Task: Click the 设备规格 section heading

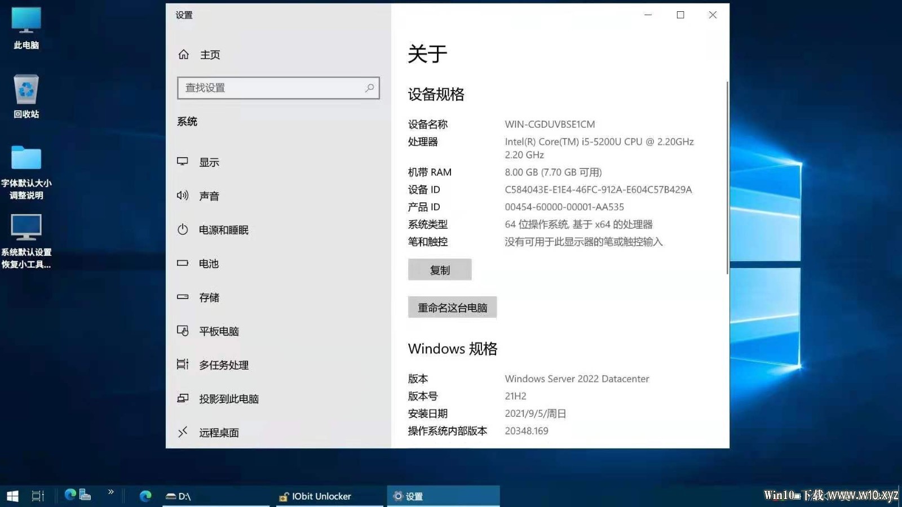Action: (436, 94)
